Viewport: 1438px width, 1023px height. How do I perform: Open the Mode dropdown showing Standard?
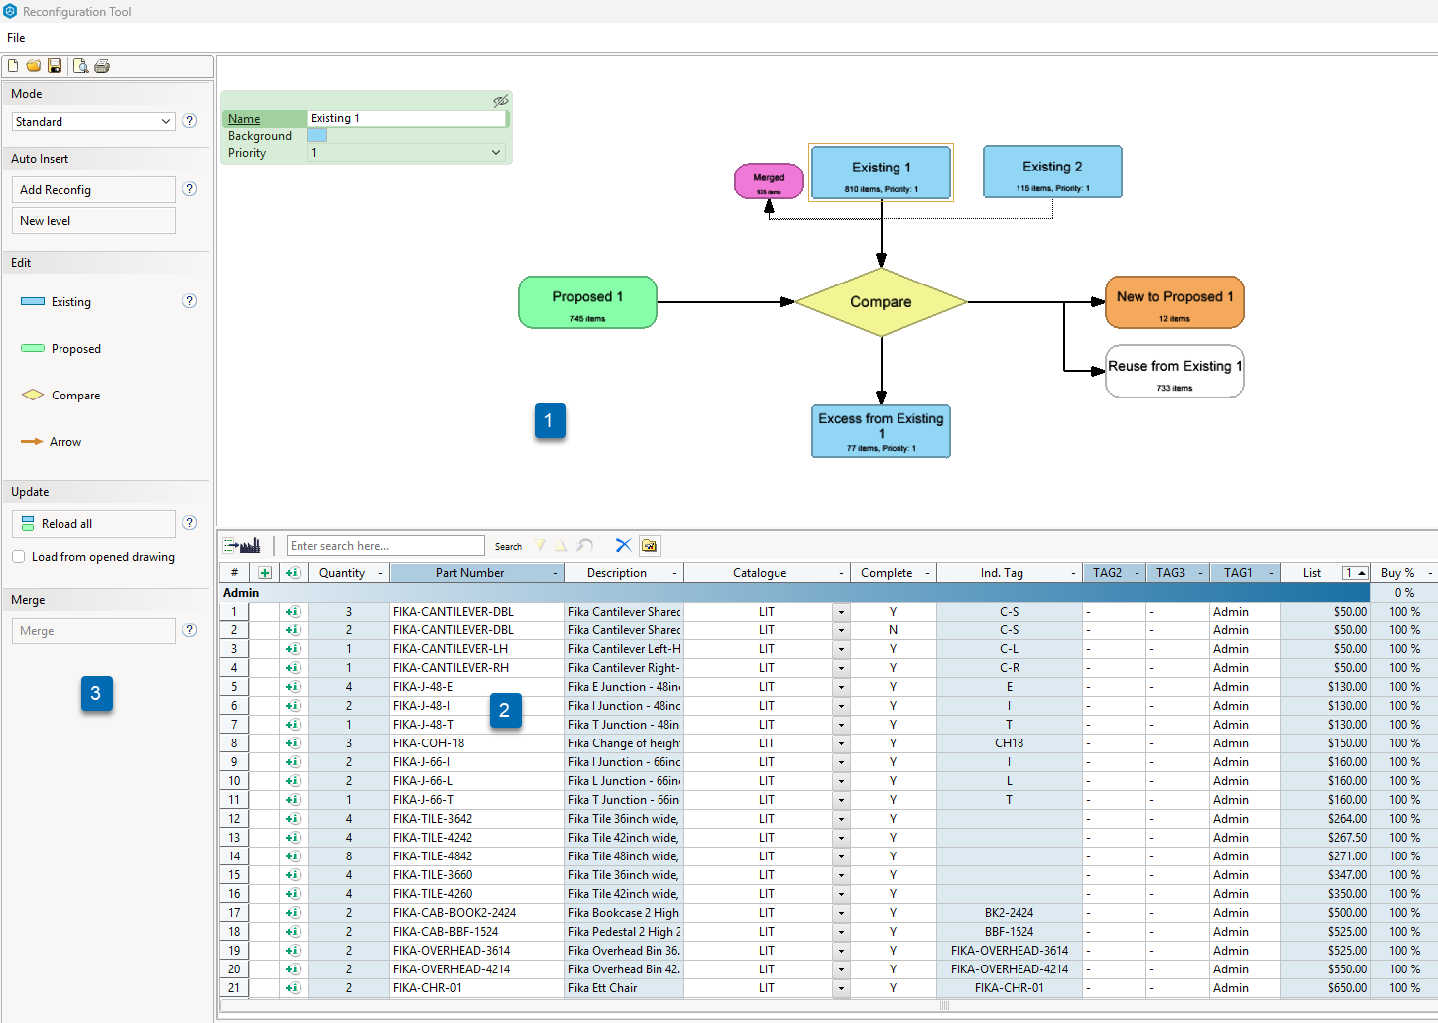point(93,121)
